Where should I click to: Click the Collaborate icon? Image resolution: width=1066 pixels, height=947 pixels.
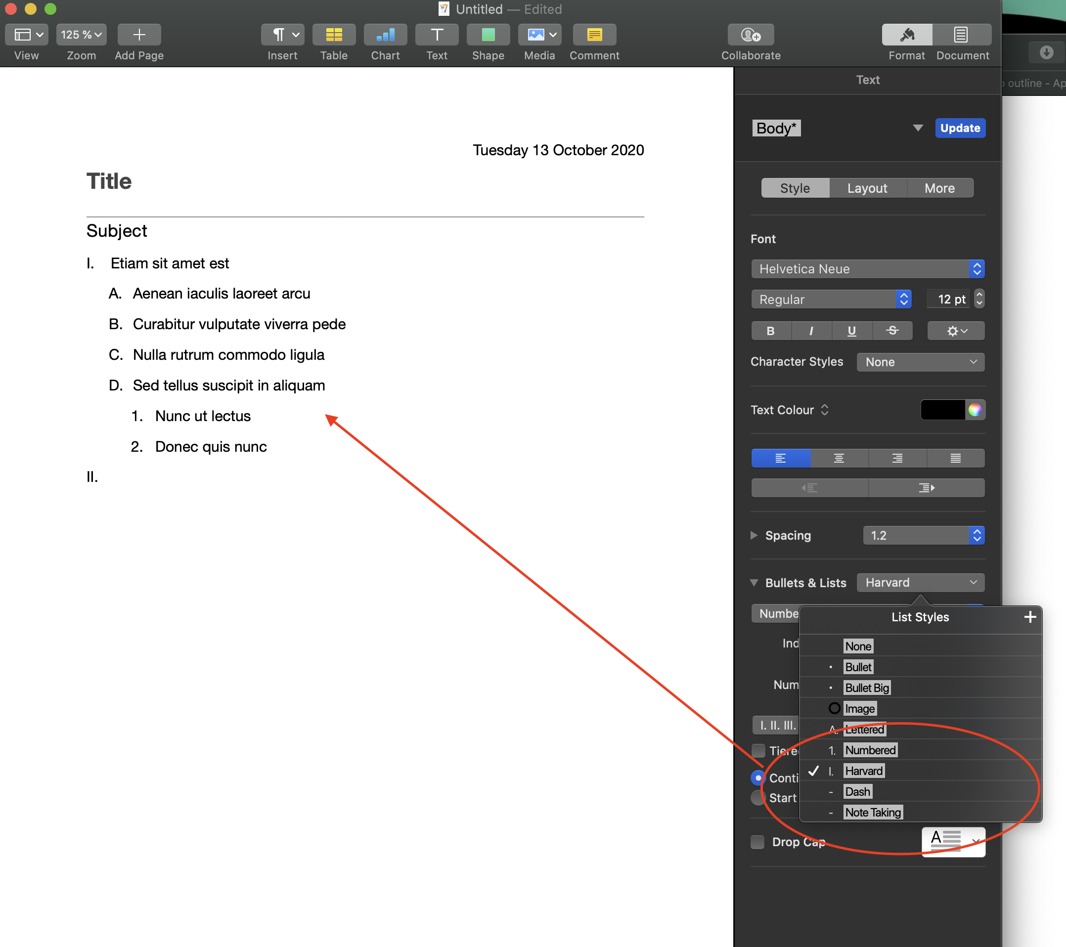pyautogui.click(x=750, y=35)
